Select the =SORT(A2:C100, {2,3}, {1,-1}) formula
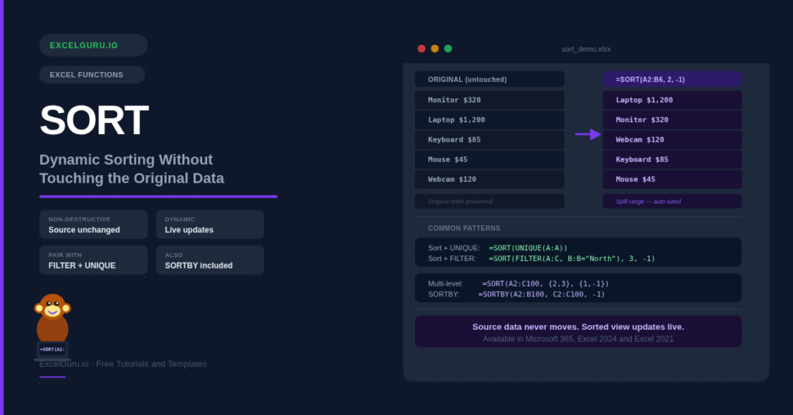Screen dimensions: 793x415 coord(545,284)
